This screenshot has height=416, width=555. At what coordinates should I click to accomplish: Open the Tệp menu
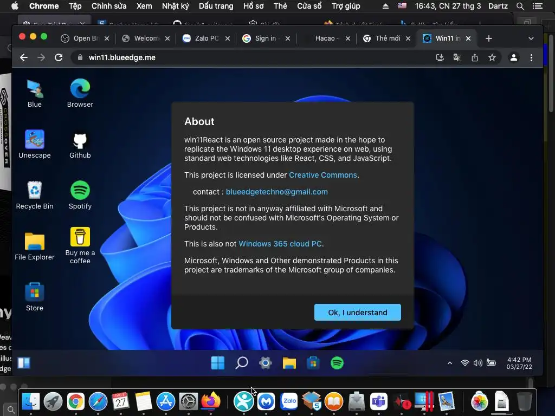pyautogui.click(x=75, y=6)
